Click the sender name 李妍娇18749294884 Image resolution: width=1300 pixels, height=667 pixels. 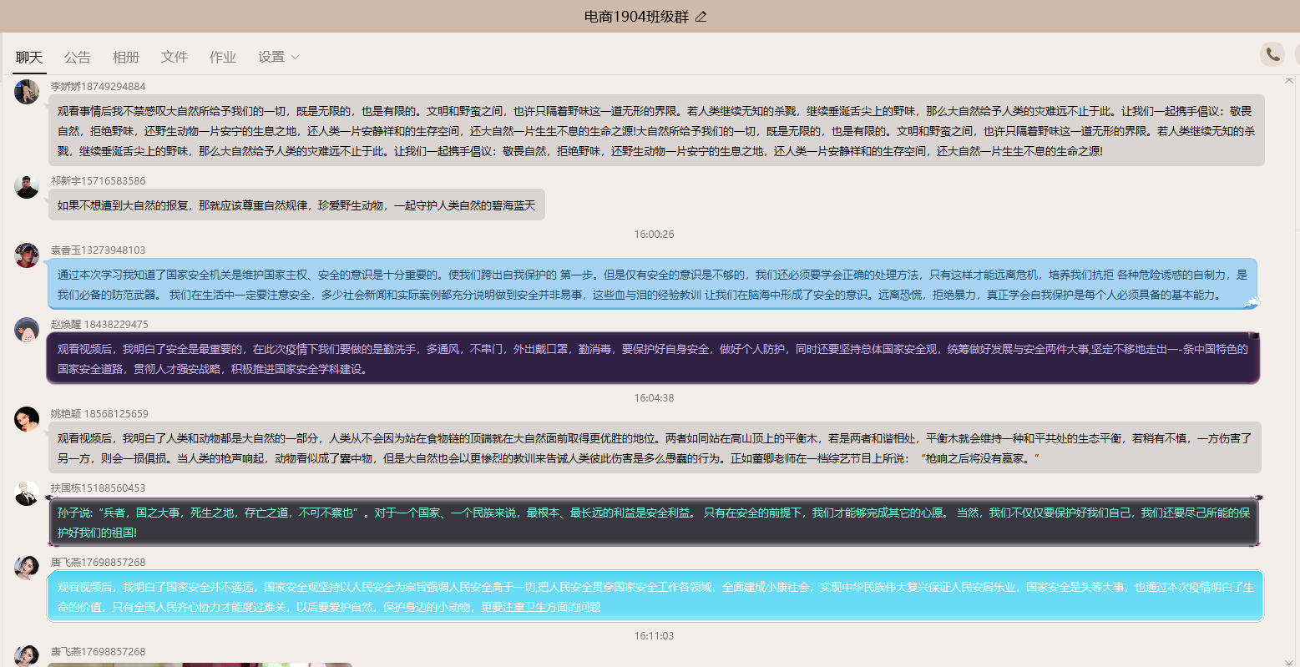[98, 86]
